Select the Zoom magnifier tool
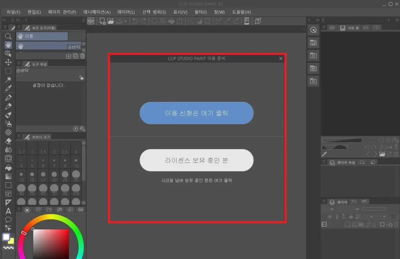Screen dimensions: 400x259 [x=8, y=36]
